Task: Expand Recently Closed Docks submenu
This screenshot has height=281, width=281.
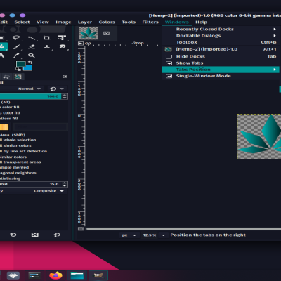Action: pos(221,29)
